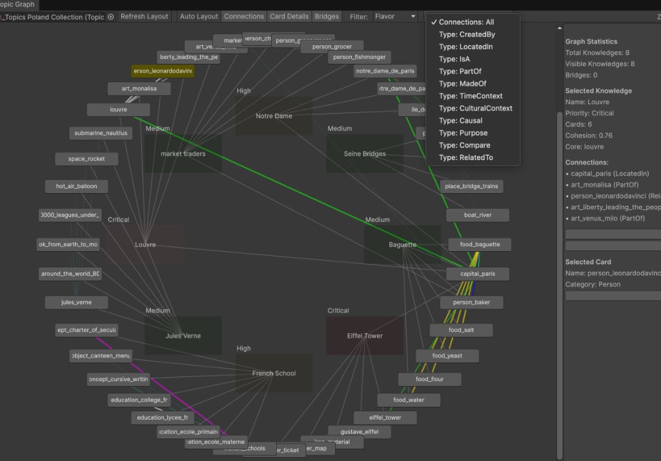
Task: Open the Flavor filter dropdown
Action: click(395, 17)
